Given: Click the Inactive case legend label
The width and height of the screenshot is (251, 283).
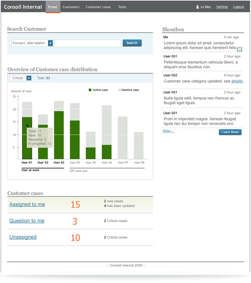Looking at the screenshot, I should coord(130,90).
